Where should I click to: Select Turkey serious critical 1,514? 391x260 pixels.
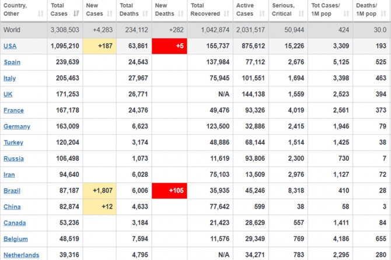(x=296, y=142)
